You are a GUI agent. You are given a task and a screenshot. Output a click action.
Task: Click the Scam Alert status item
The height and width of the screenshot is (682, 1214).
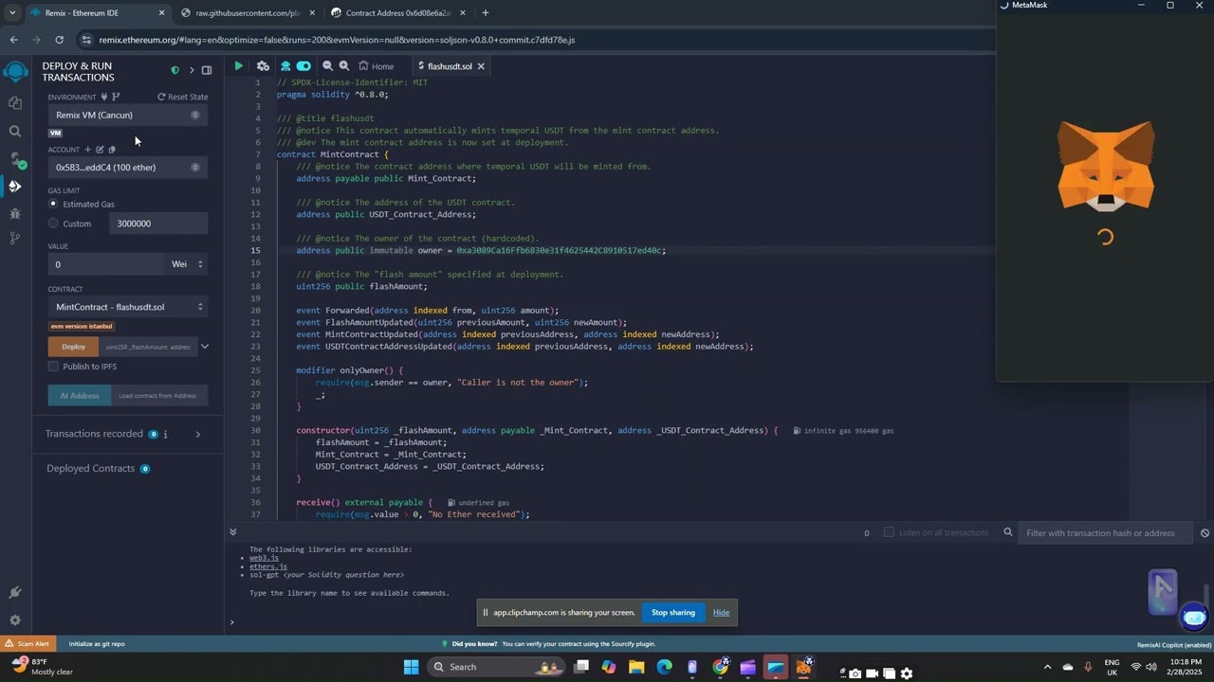pos(28,644)
